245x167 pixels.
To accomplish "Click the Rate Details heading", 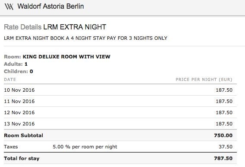I will (23, 27).
